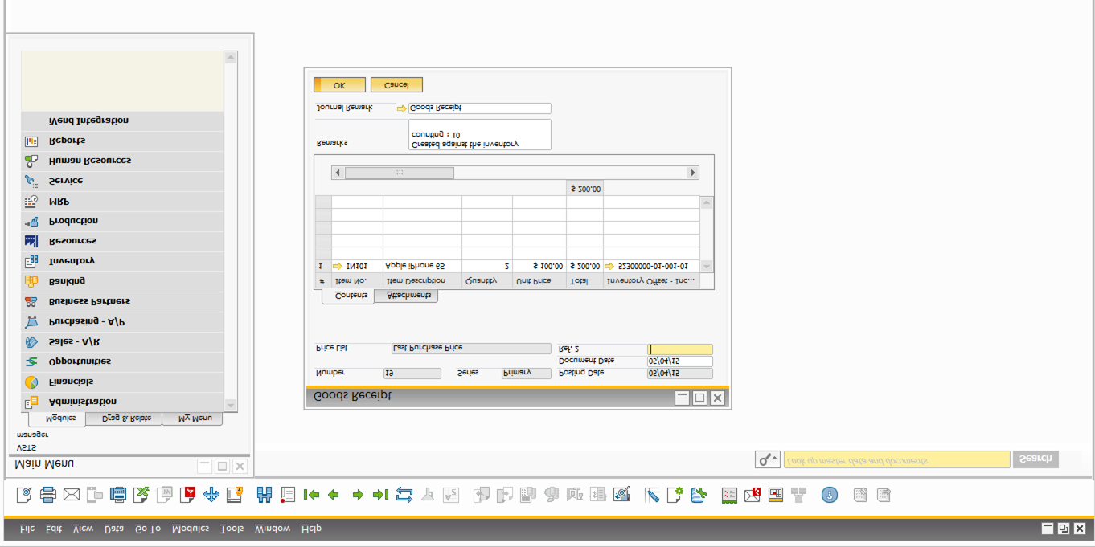Open the Help menu
1095x547 pixels.
click(x=311, y=529)
